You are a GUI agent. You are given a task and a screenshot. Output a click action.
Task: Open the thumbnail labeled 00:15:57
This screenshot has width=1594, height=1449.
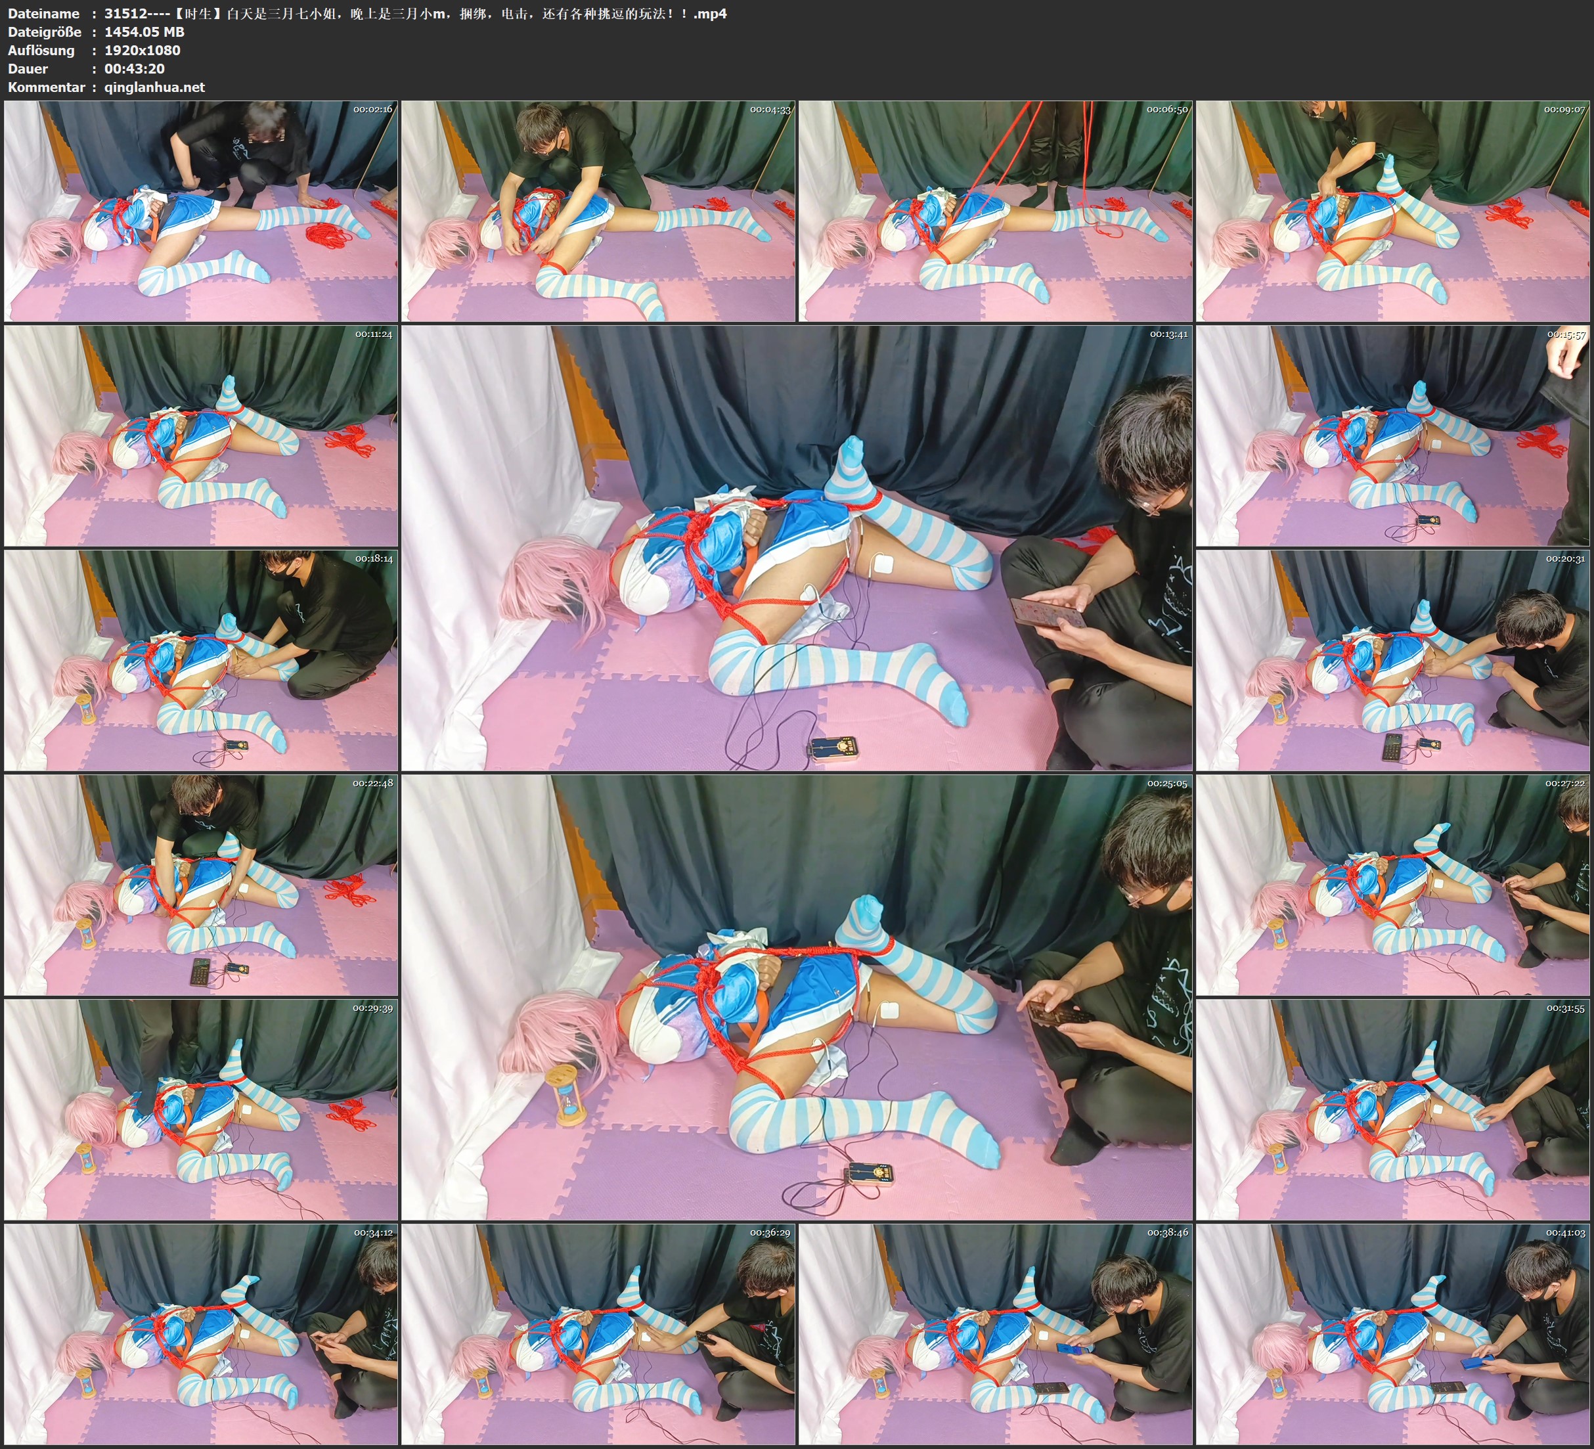pyautogui.click(x=1393, y=435)
